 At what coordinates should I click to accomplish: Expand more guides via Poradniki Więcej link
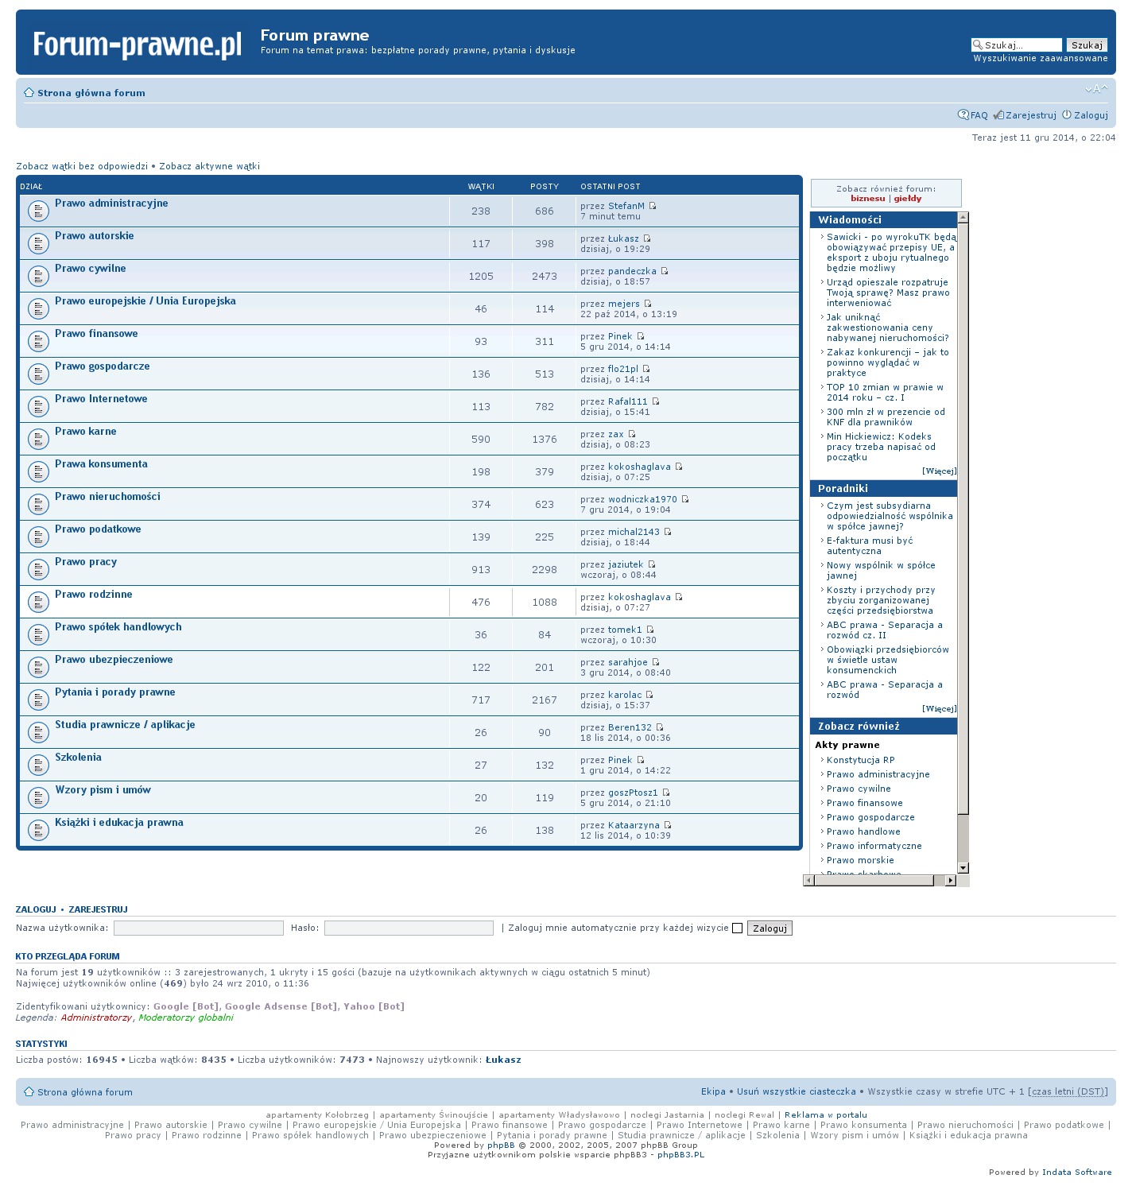click(939, 709)
